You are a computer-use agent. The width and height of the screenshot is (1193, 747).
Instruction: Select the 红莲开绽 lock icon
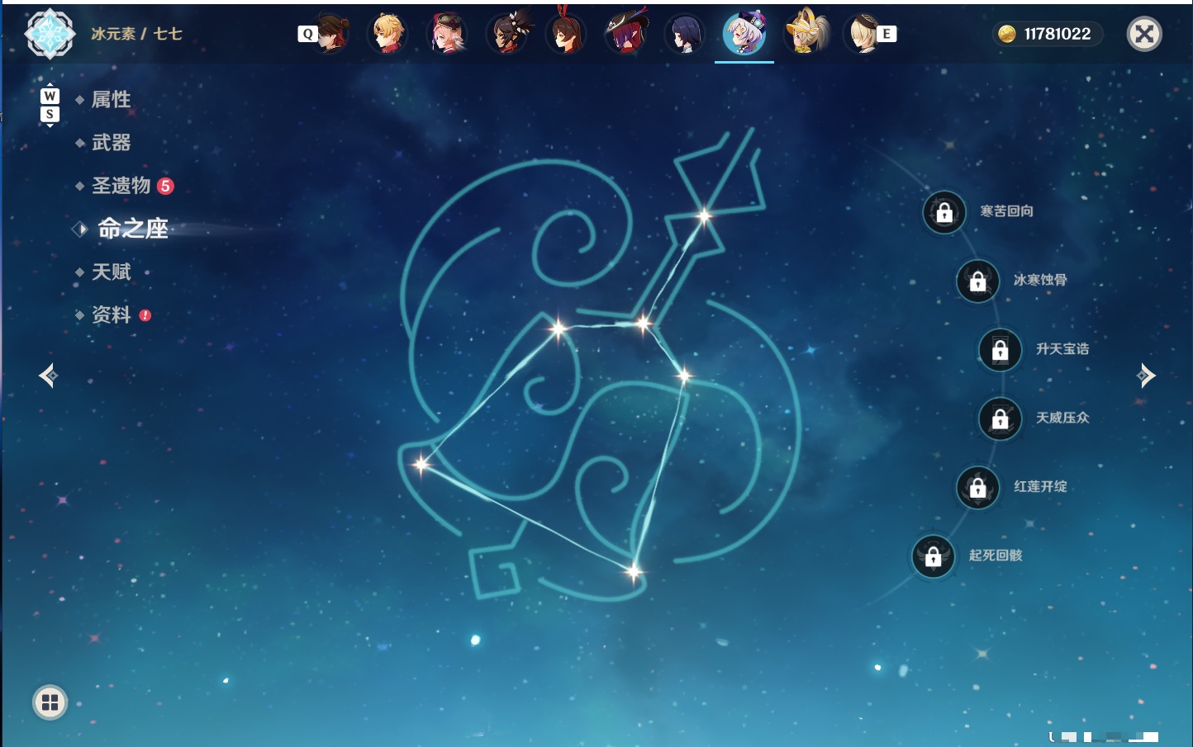[978, 488]
